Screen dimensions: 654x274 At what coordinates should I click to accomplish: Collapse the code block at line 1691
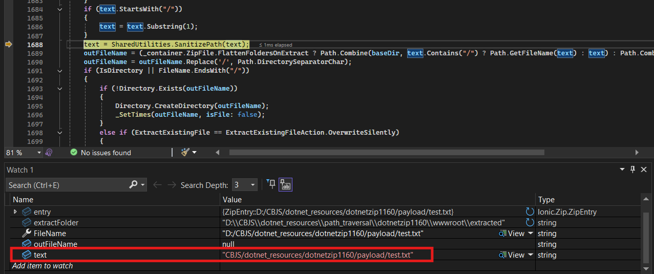[60, 71]
